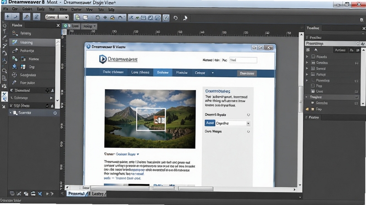Open the combo box in the main toolbar
The height and width of the screenshot is (205, 366).
coord(57,17)
